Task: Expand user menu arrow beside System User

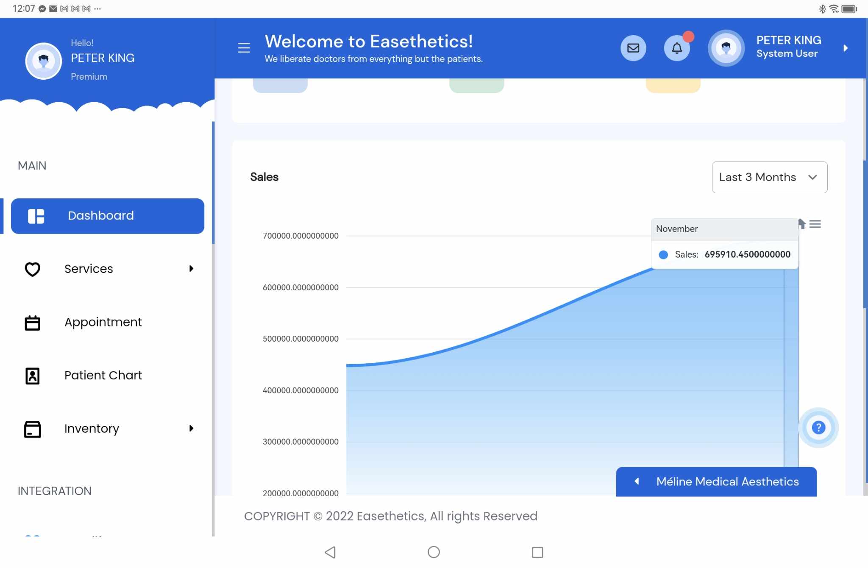Action: [x=845, y=48]
